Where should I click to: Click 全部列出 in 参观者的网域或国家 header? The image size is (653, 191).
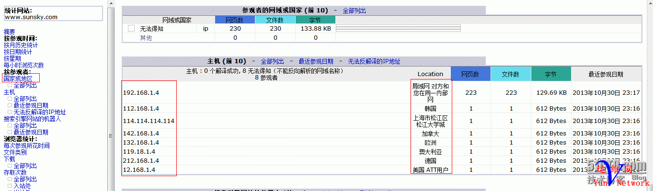354,11
